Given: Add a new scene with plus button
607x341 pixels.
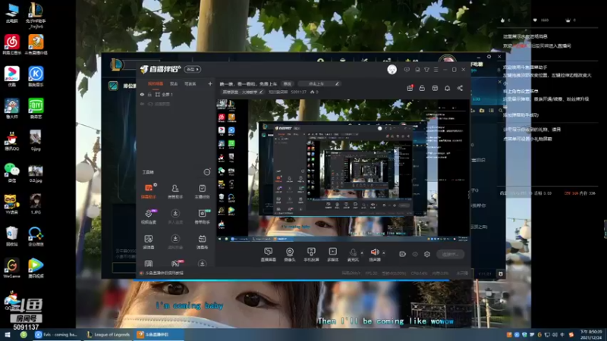Looking at the screenshot, I should pos(210,83).
